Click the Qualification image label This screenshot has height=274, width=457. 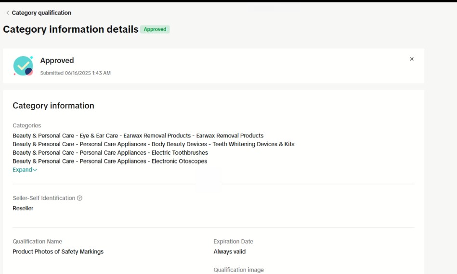238,270
